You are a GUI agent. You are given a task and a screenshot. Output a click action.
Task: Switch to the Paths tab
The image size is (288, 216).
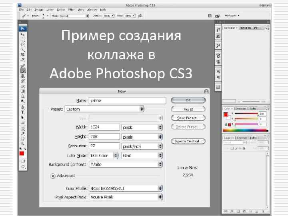pyautogui.click(x=253, y=138)
